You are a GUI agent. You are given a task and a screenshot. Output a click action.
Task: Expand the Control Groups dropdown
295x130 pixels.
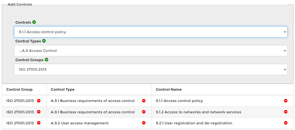151,69
